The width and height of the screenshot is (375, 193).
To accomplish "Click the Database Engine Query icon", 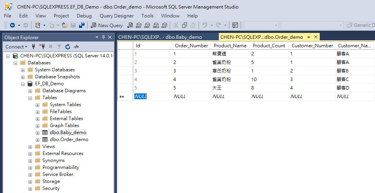I will pyautogui.click(x=130, y=25).
